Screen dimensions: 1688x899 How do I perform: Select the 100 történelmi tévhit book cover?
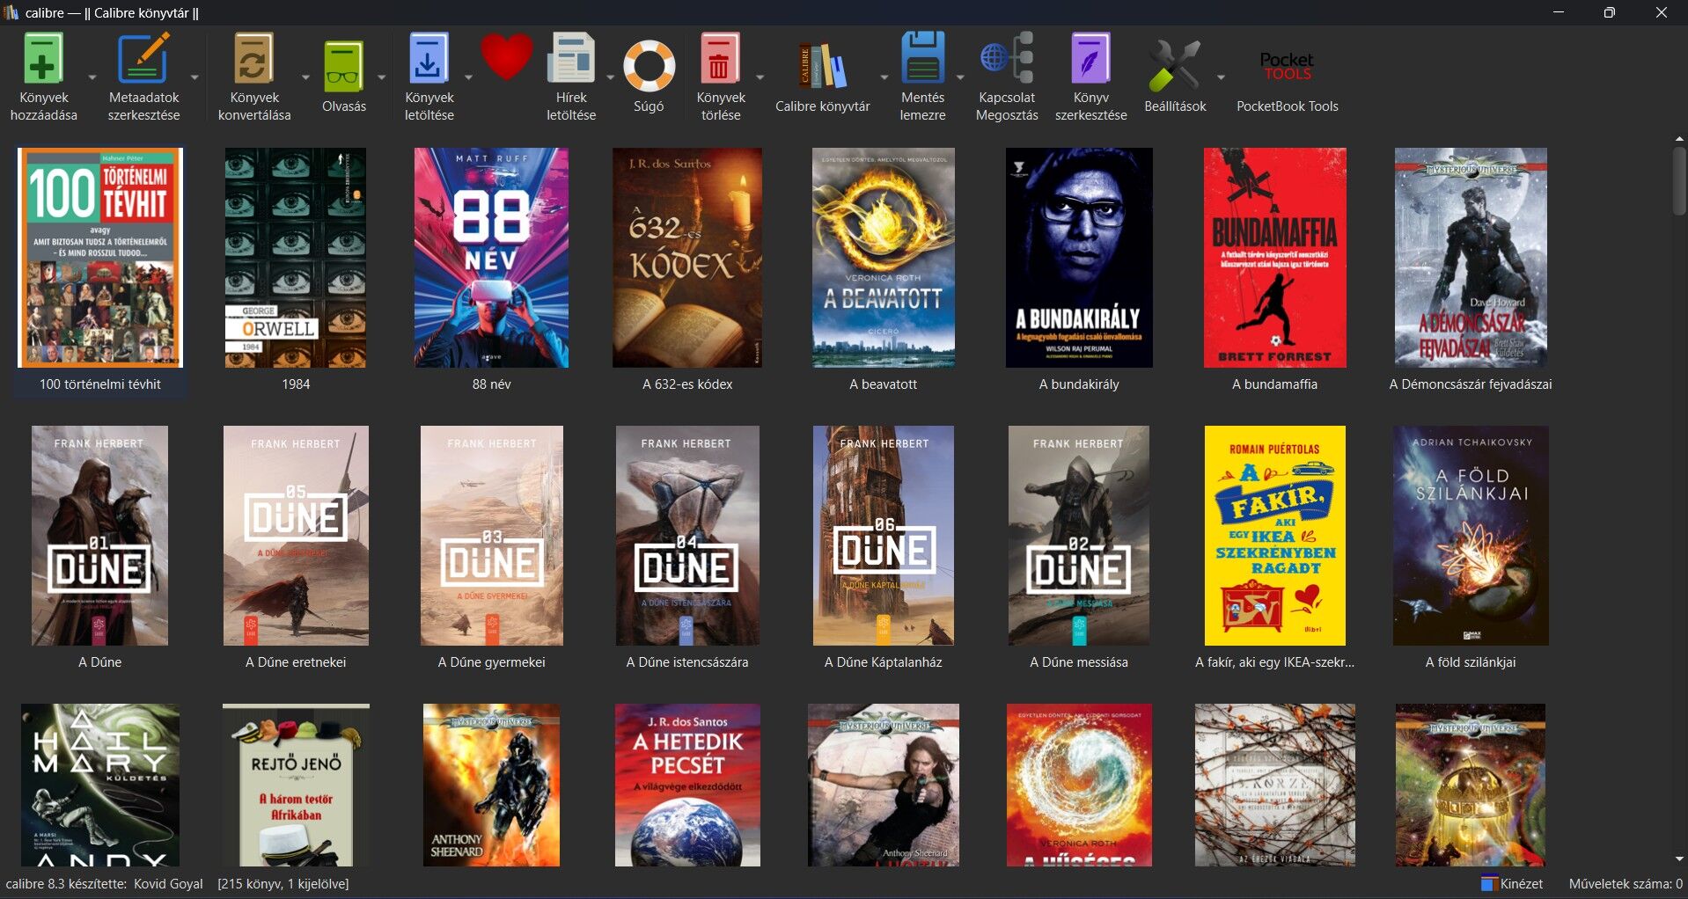100,258
